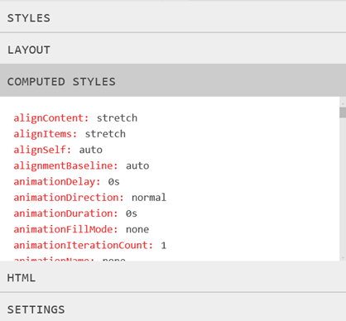This screenshot has width=346, height=321.
Task: Open the HTML accordion panel
Action: tap(173, 277)
